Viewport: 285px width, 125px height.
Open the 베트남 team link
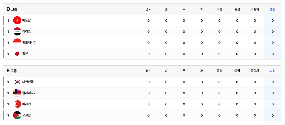point(26,21)
